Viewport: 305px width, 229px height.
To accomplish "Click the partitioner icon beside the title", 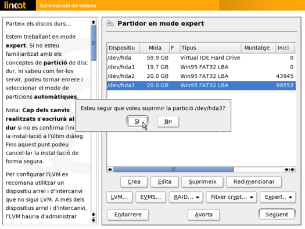I will coord(110,23).
